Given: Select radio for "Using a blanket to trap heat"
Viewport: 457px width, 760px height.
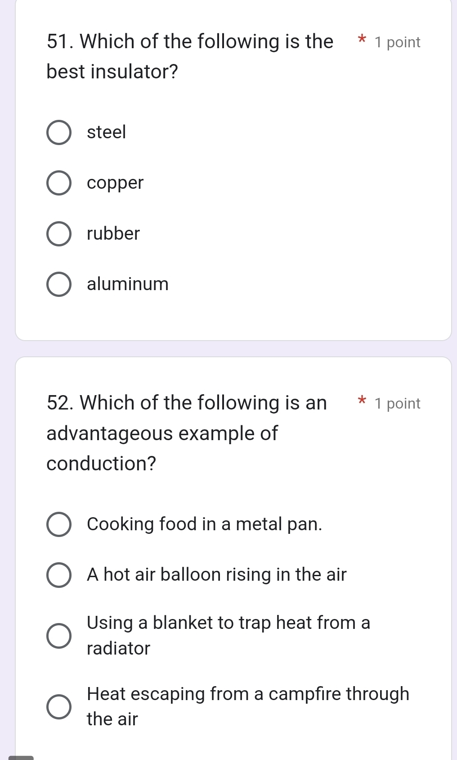Looking at the screenshot, I should click(x=59, y=636).
